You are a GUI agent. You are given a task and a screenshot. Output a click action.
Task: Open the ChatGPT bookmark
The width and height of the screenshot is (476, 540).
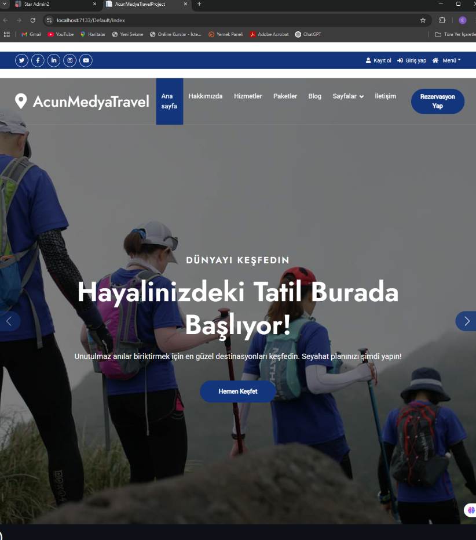(x=308, y=34)
